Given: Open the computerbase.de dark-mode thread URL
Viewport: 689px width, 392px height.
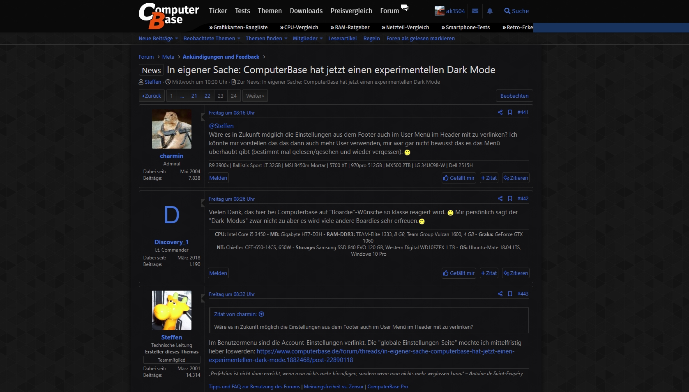Looking at the screenshot, I should 362,356.
